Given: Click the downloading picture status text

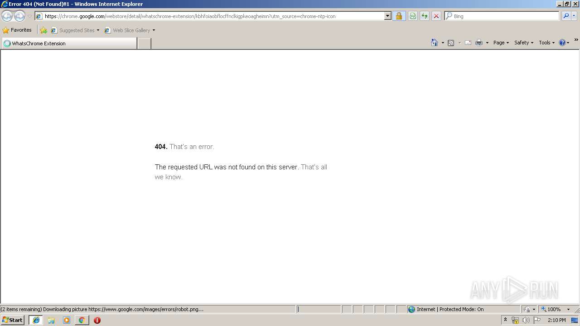Looking at the screenshot, I should (102, 309).
